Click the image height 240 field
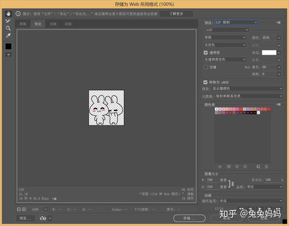The width and height of the screenshot is (289, 226). tap(212, 187)
